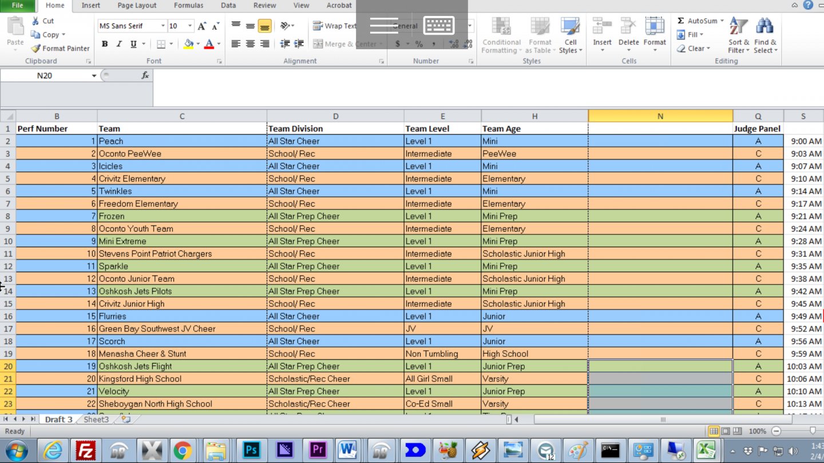Open the Format as Table gallery
The height and width of the screenshot is (463, 824).
coord(540,35)
